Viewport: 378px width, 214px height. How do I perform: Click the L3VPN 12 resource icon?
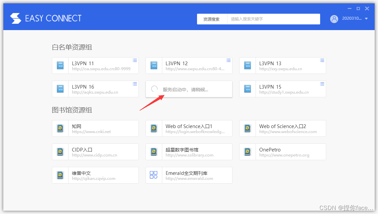[154, 66]
